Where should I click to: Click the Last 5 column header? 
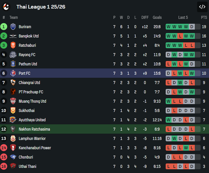click(183, 17)
